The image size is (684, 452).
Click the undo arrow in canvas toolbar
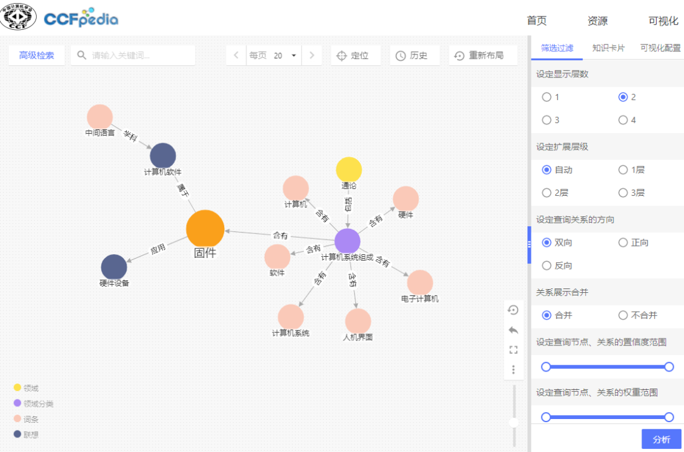tap(513, 330)
